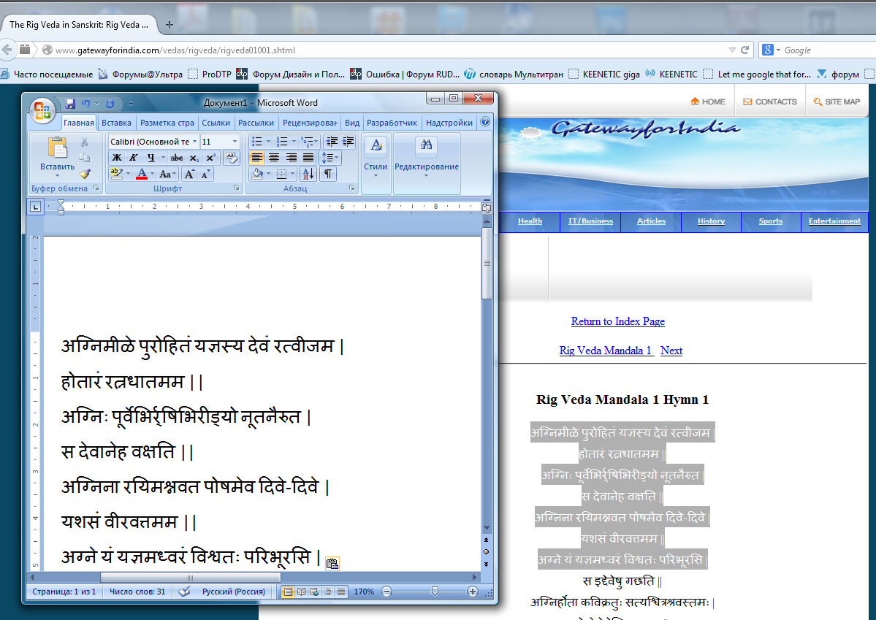
Task: Sort text with the Sort icon
Action: point(308,174)
